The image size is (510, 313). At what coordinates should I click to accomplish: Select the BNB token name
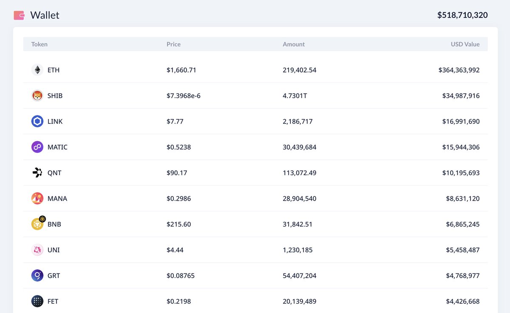point(54,224)
